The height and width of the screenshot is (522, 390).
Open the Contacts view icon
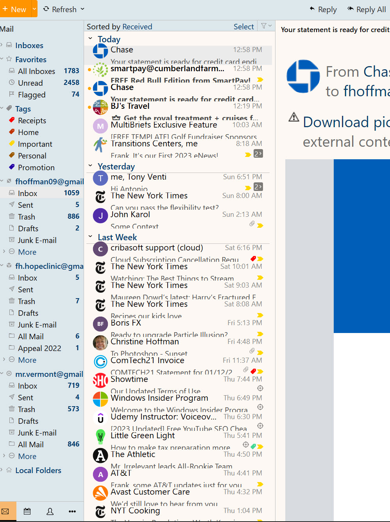tap(50, 511)
